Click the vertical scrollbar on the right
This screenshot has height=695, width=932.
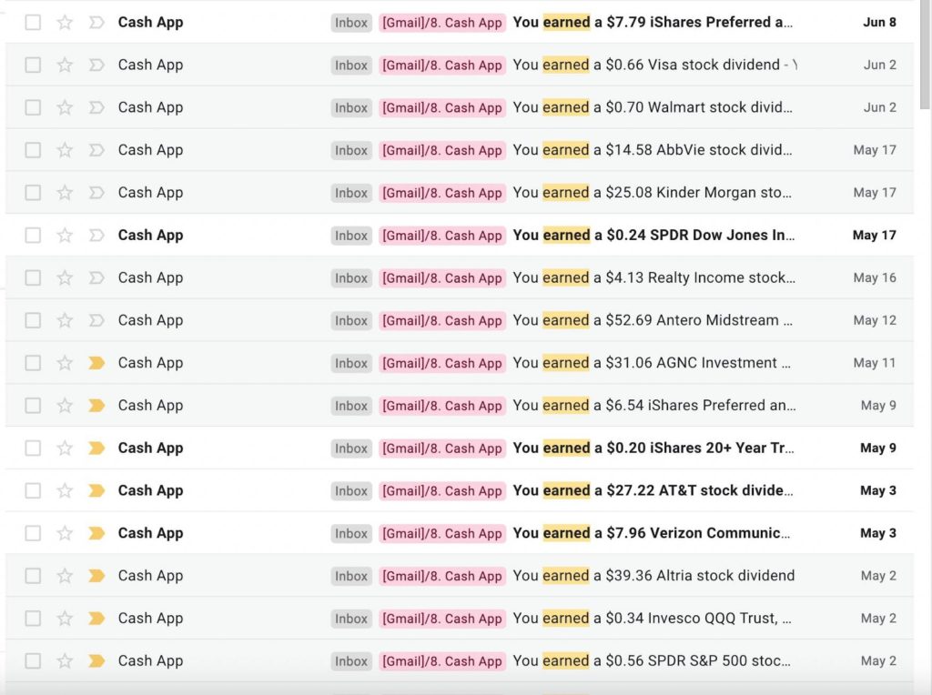coord(925,55)
